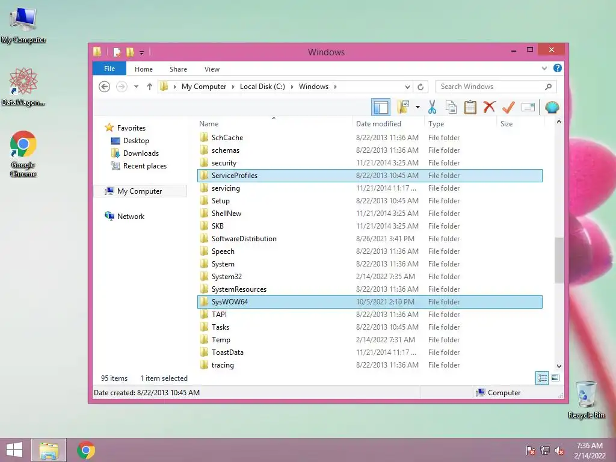Click the blue shell icon in toolbar

tap(552, 107)
